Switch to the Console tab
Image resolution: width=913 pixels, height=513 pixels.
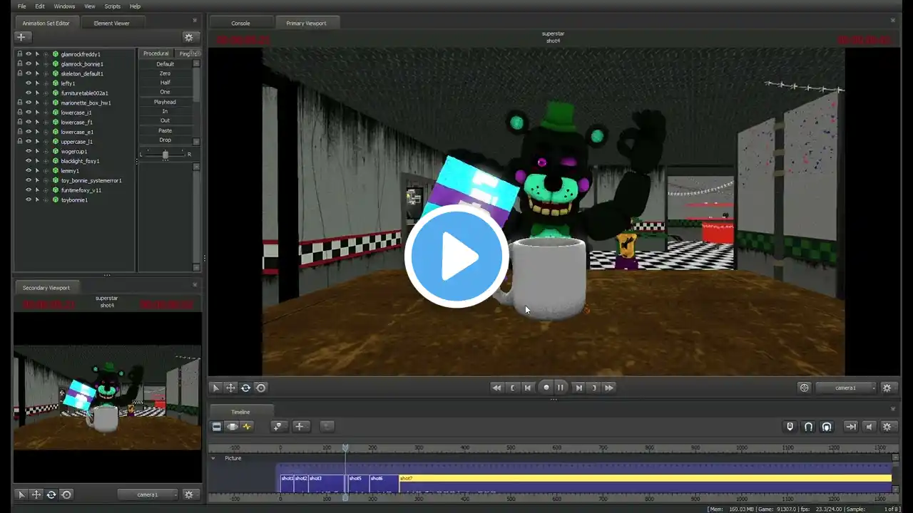tap(240, 23)
